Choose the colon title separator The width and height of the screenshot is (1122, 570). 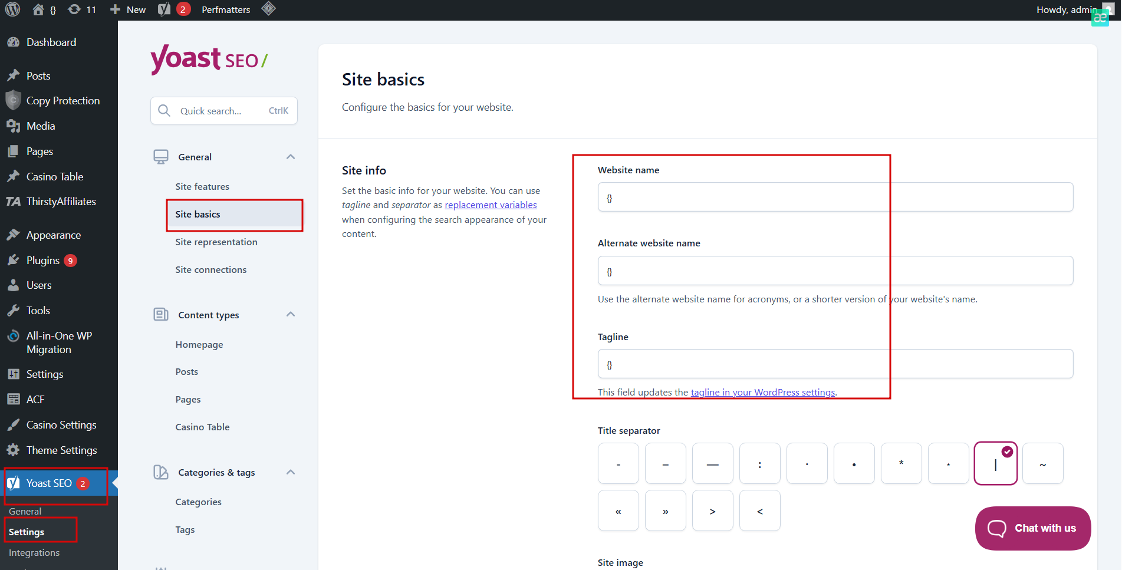click(x=759, y=464)
